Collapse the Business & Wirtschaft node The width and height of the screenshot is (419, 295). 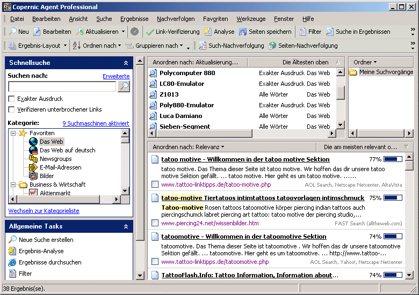tap(13, 185)
